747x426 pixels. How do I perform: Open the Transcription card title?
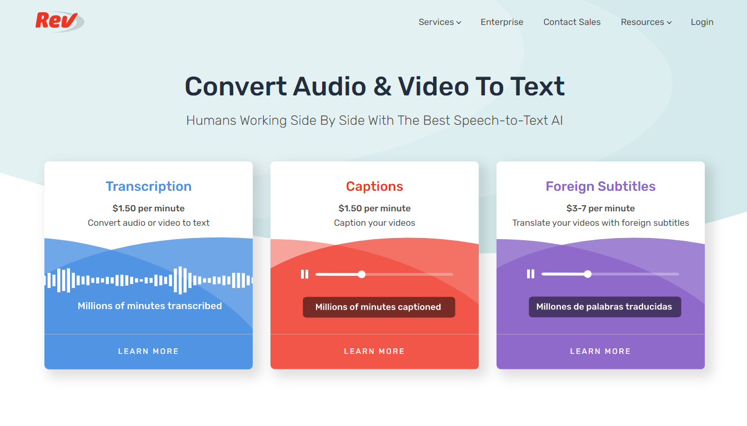(148, 186)
